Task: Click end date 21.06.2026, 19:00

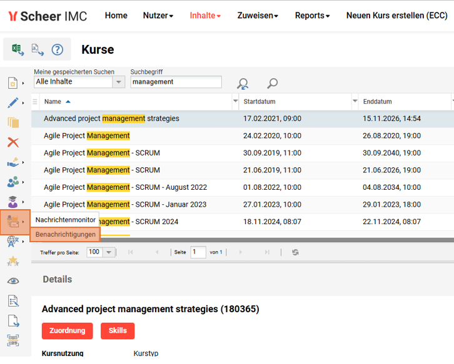Action: click(391, 170)
